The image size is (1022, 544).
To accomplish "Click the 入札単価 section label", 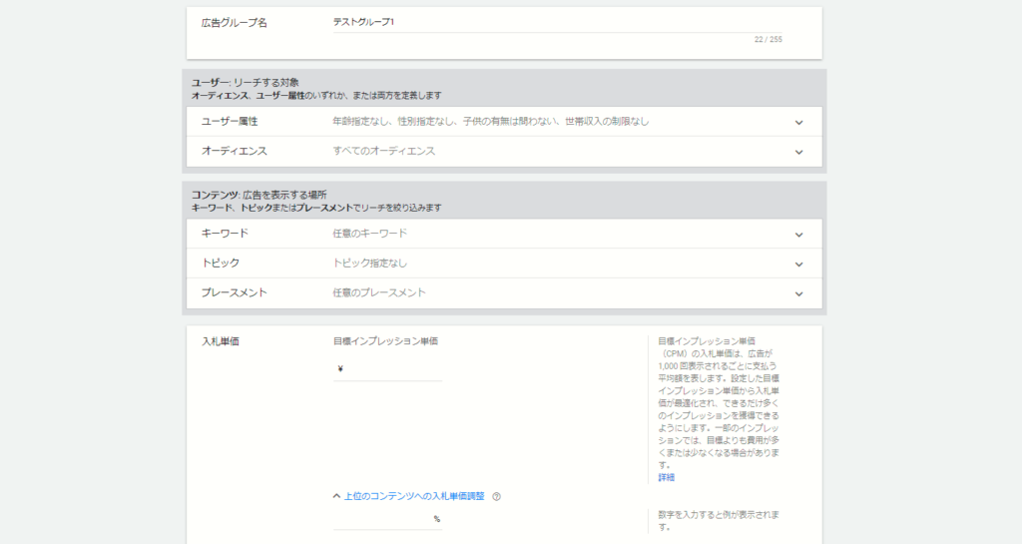I will tap(221, 341).
